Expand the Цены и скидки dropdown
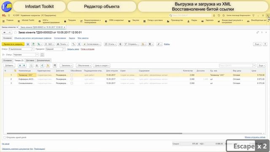Image resolution: width=270 pixels, height=152 pixels. tap(102, 65)
